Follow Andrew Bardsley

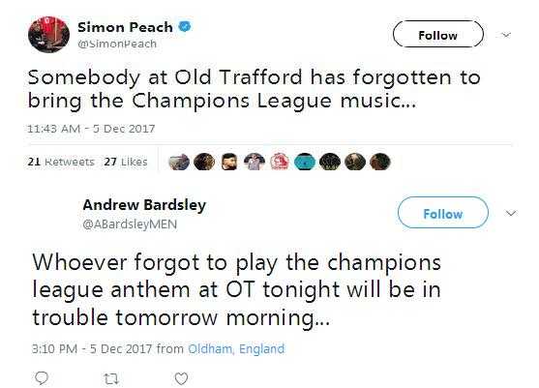443,213
